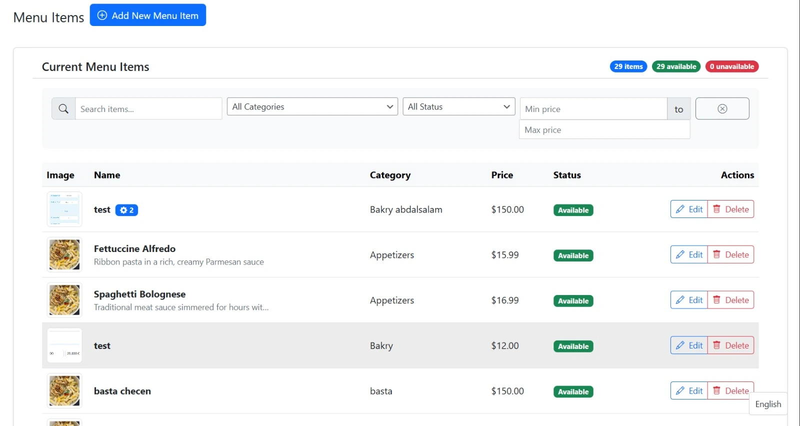Screen dimensions: 800x426
Task: Focus the Search items text field
Action: (148, 108)
